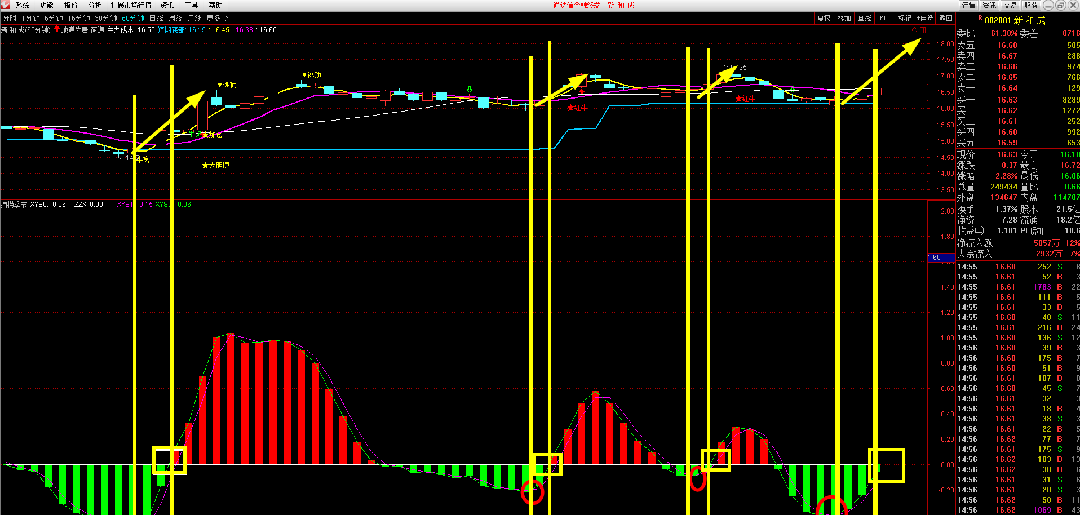The image size is (1080, 515).
Task: Click the 买一 price 16.63
Action: [1007, 100]
